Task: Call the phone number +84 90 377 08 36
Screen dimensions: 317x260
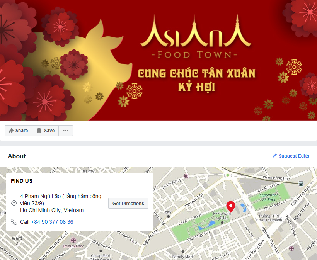Action: [x=52, y=222]
